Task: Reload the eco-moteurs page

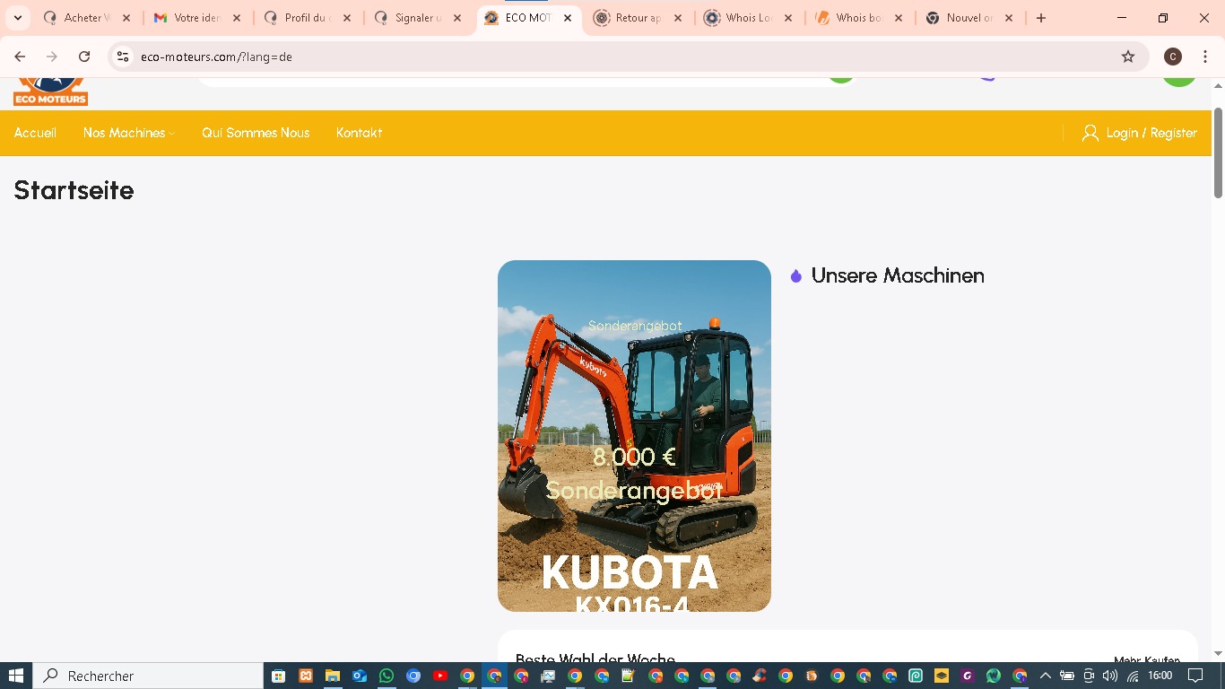Action: (84, 57)
